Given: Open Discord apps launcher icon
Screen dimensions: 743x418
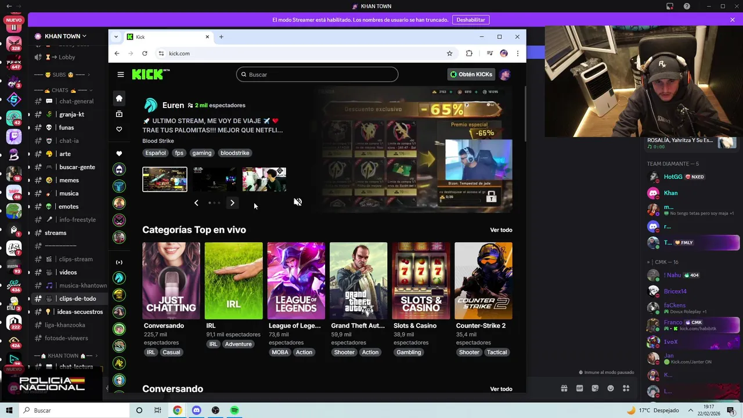Looking at the screenshot, I should pyautogui.click(x=626, y=388).
